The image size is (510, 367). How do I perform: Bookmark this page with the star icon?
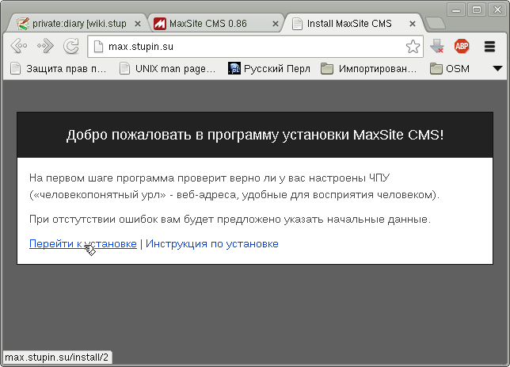click(413, 46)
